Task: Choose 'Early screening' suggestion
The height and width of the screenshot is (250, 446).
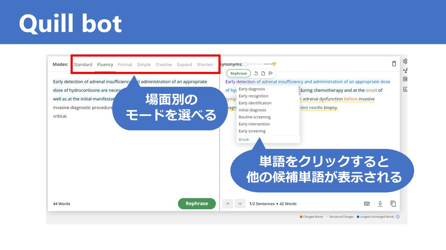Action: click(252, 131)
